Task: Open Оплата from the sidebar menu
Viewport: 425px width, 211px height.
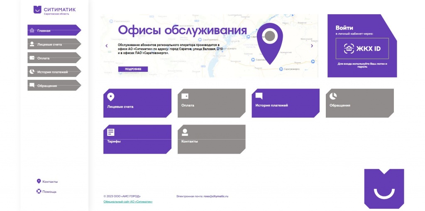Action: [x=53, y=58]
